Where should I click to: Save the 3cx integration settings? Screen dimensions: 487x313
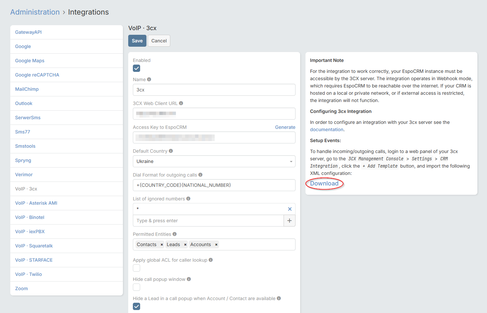coord(137,40)
